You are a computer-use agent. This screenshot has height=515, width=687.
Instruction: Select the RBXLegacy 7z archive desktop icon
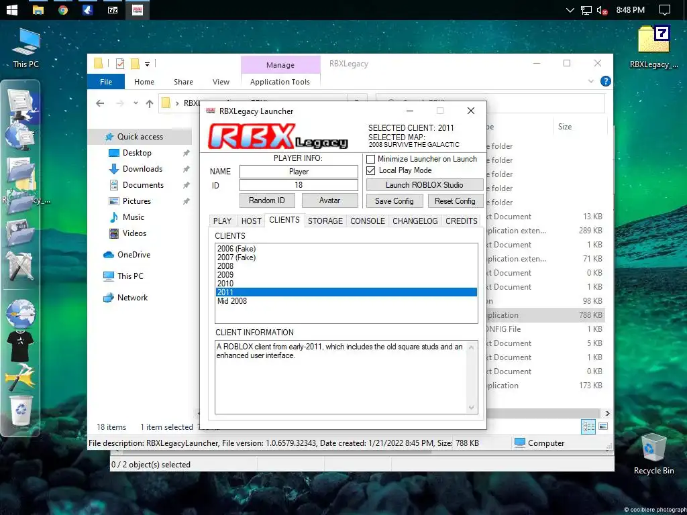[653, 48]
